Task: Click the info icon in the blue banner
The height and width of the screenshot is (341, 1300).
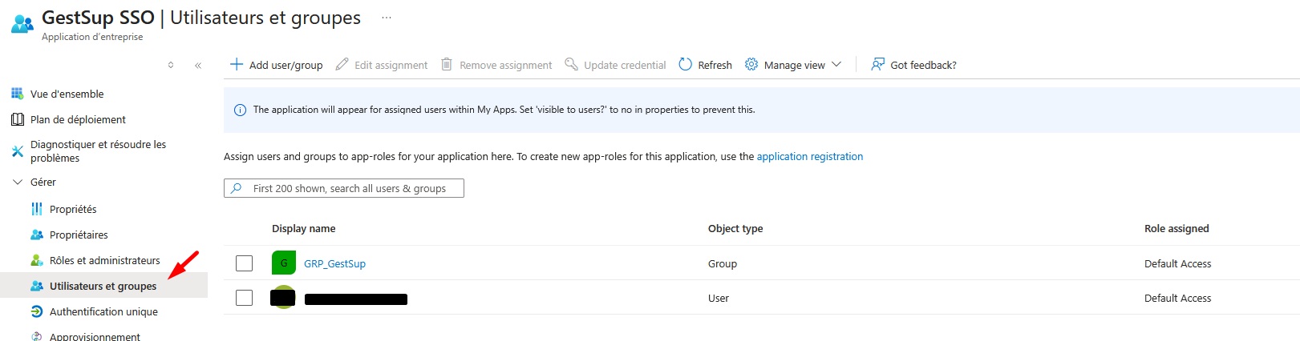Action: 240,110
